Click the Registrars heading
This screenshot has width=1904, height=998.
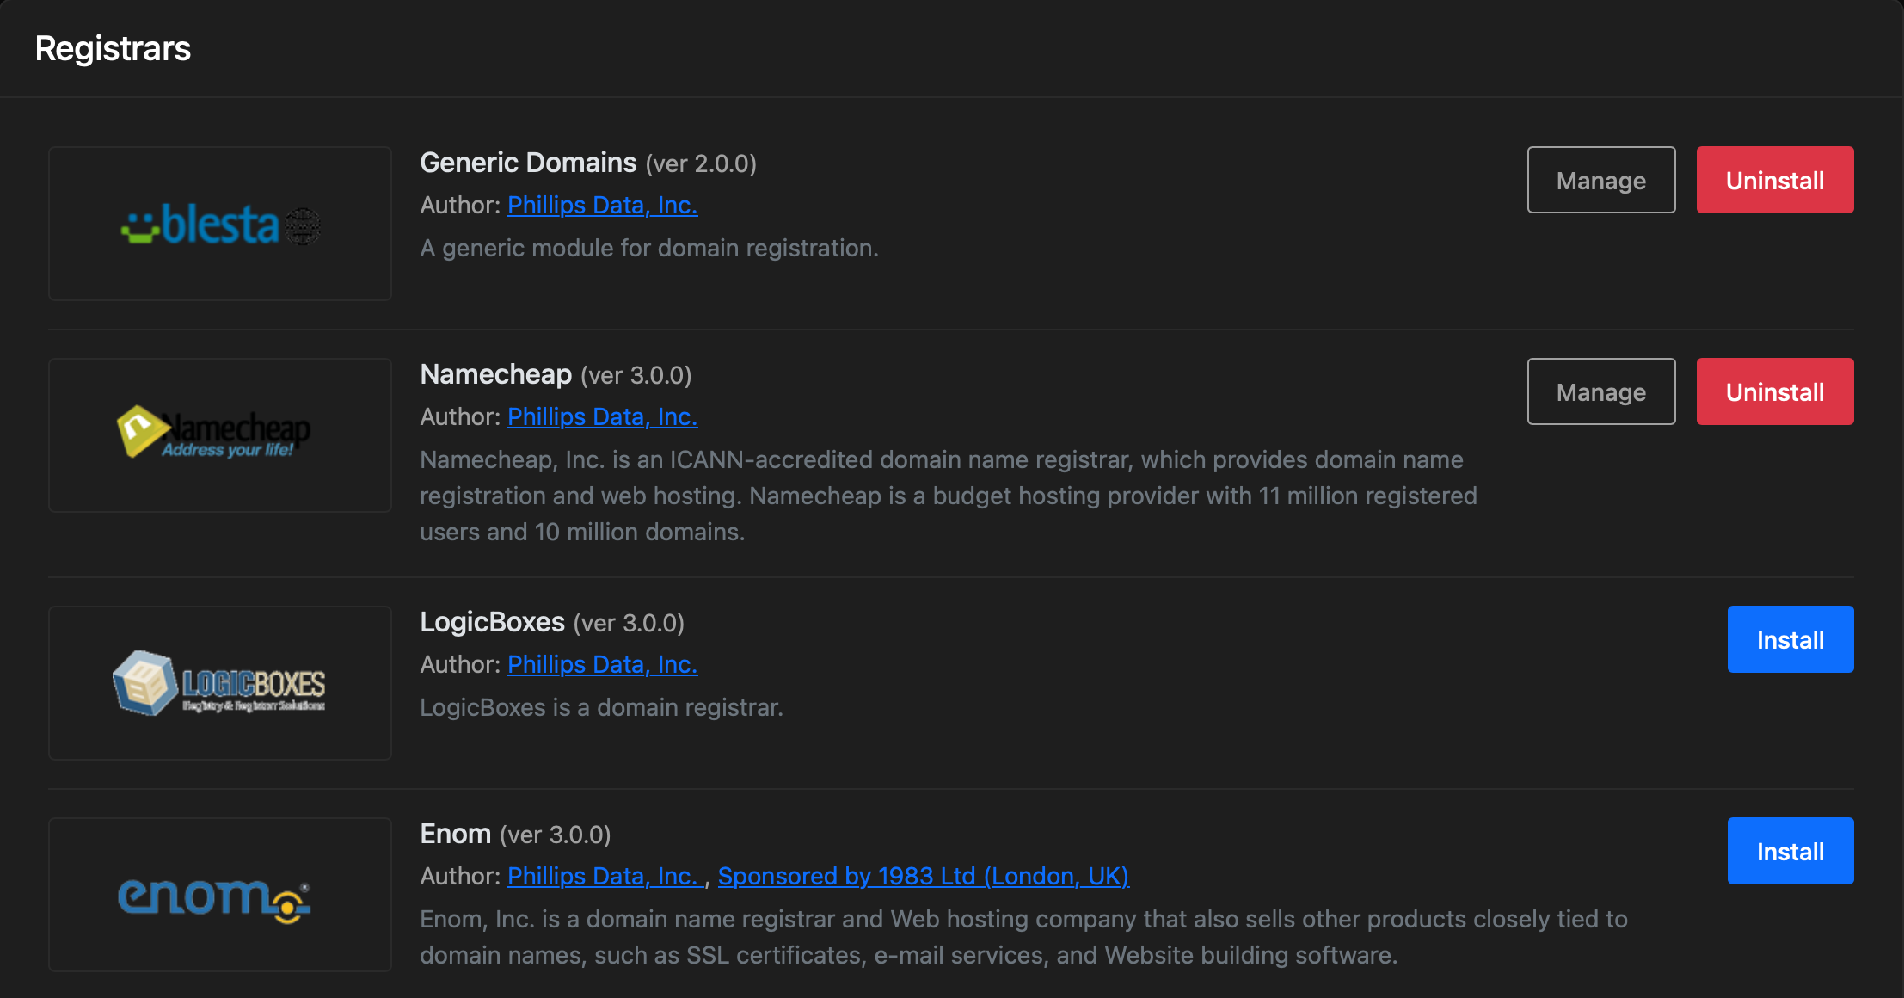click(113, 48)
